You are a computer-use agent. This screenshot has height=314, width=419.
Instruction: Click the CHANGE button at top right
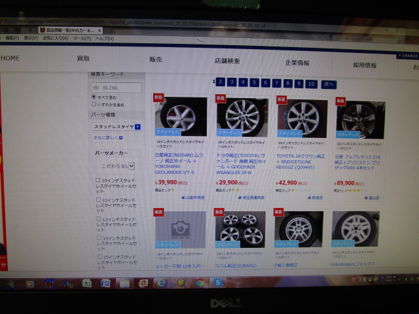point(408,56)
